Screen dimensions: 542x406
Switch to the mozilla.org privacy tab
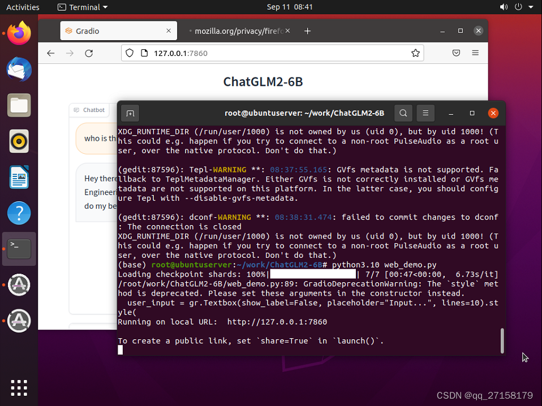(239, 31)
